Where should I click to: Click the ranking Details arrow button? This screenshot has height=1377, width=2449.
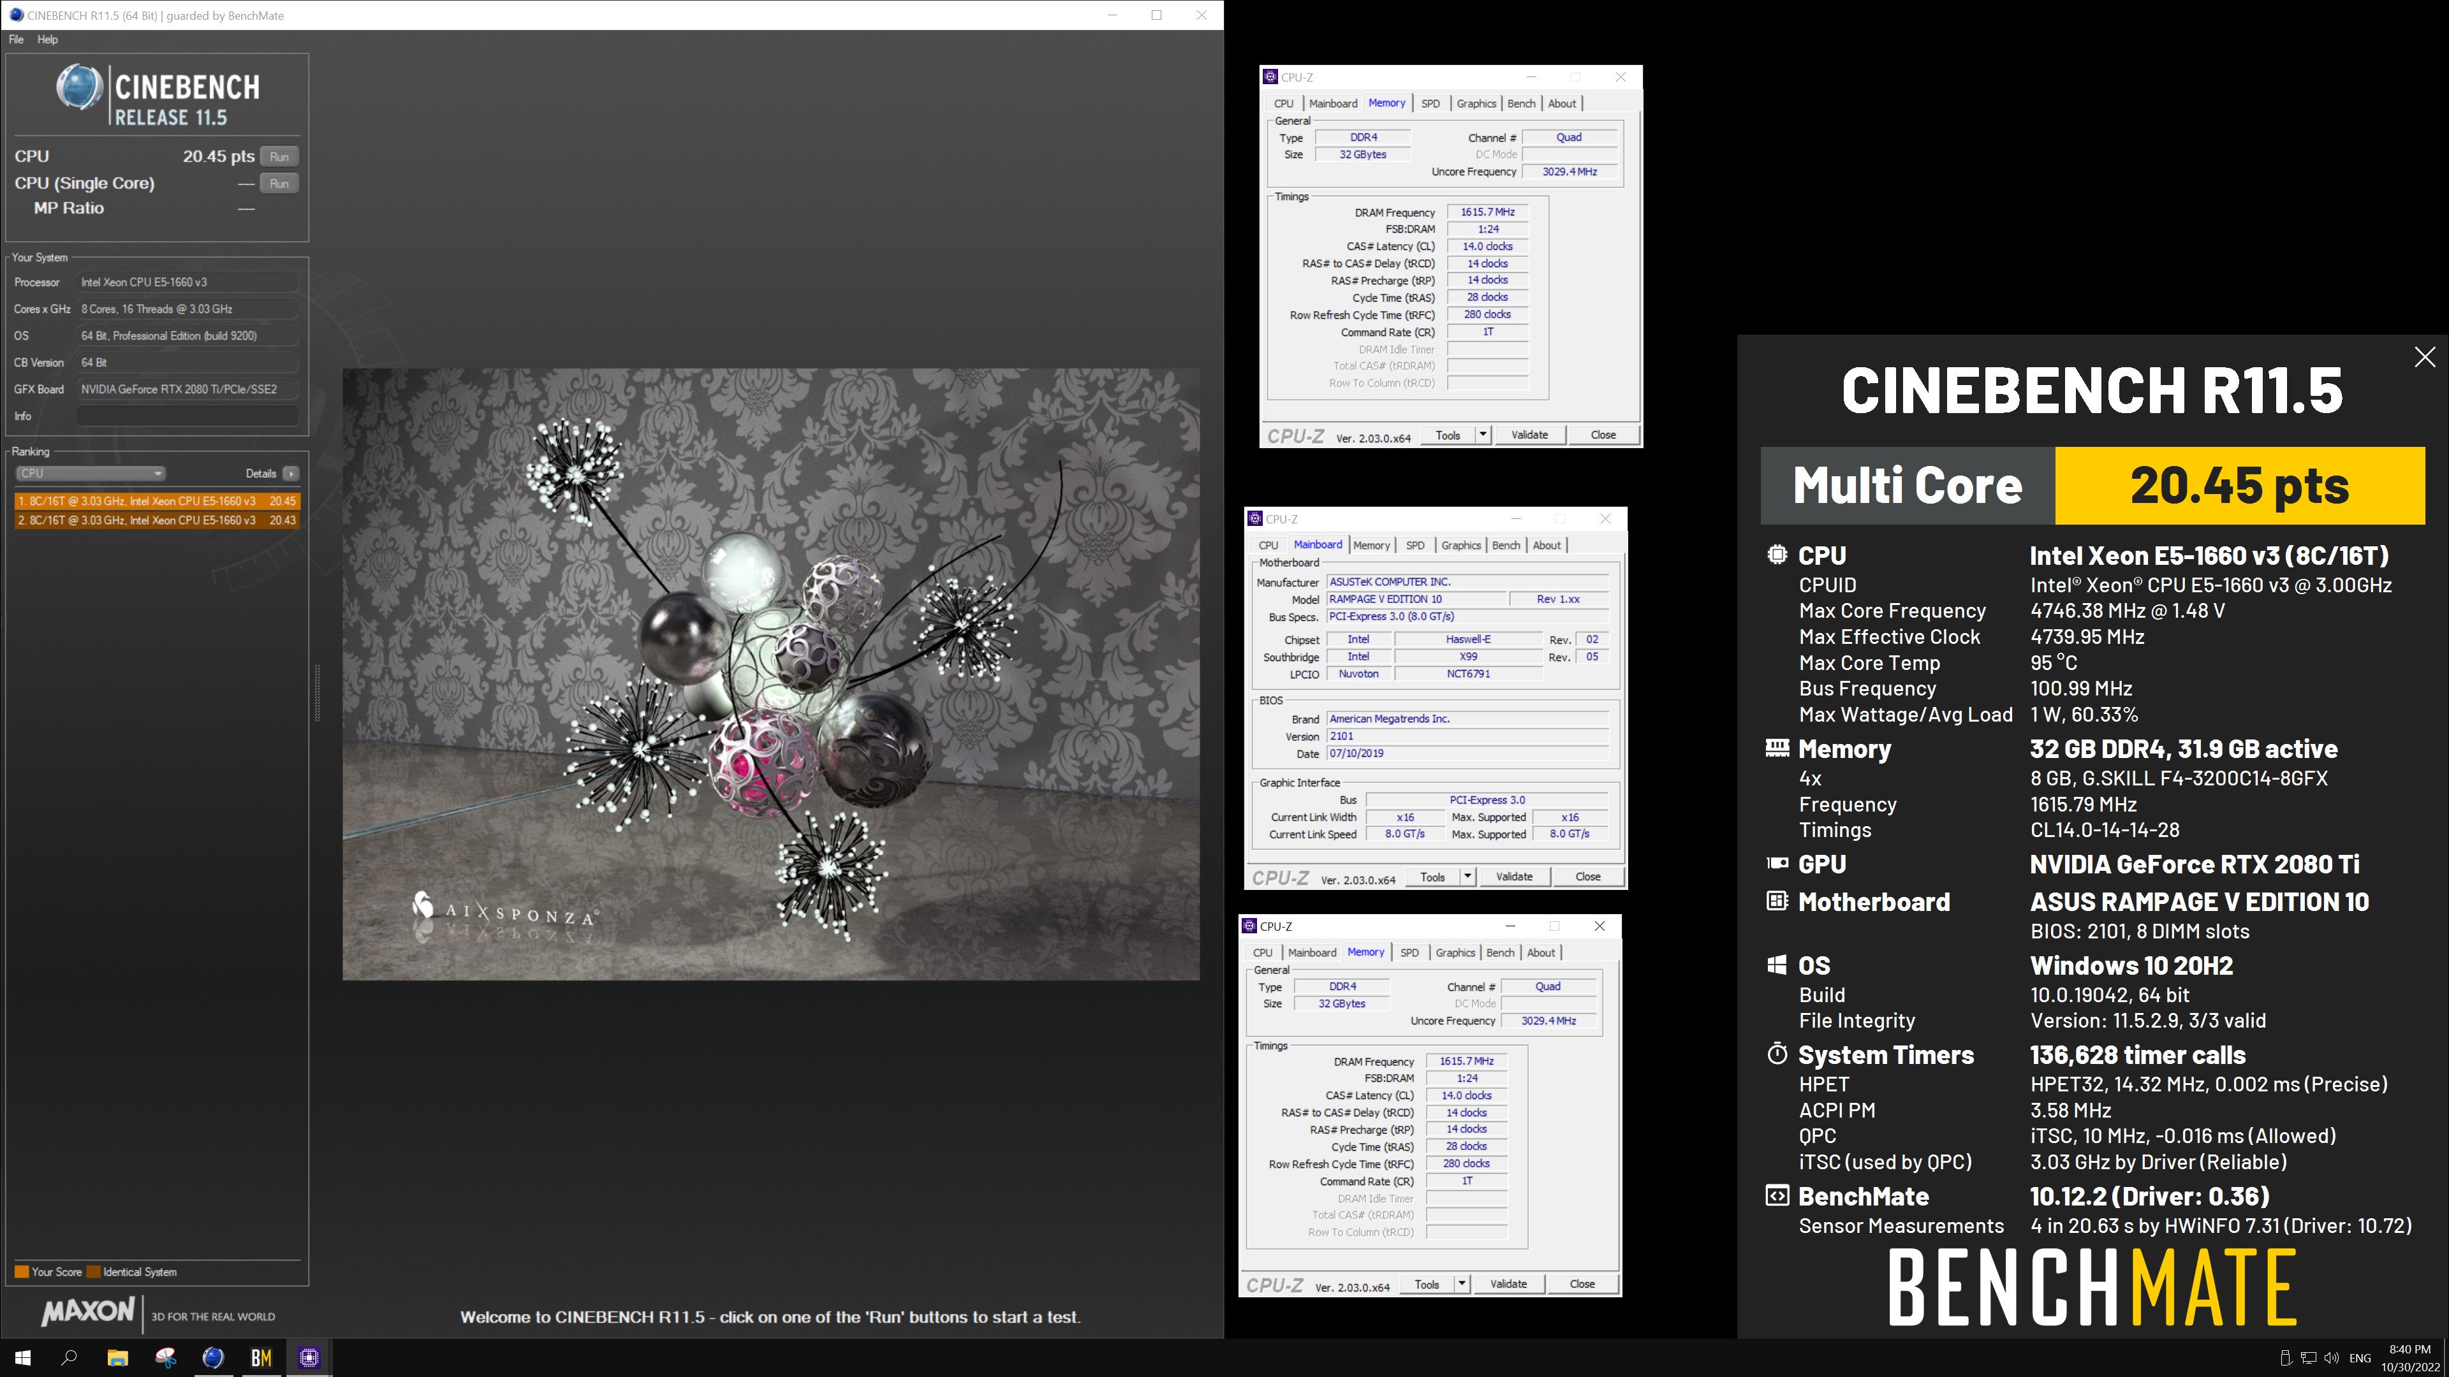pyautogui.click(x=291, y=473)
